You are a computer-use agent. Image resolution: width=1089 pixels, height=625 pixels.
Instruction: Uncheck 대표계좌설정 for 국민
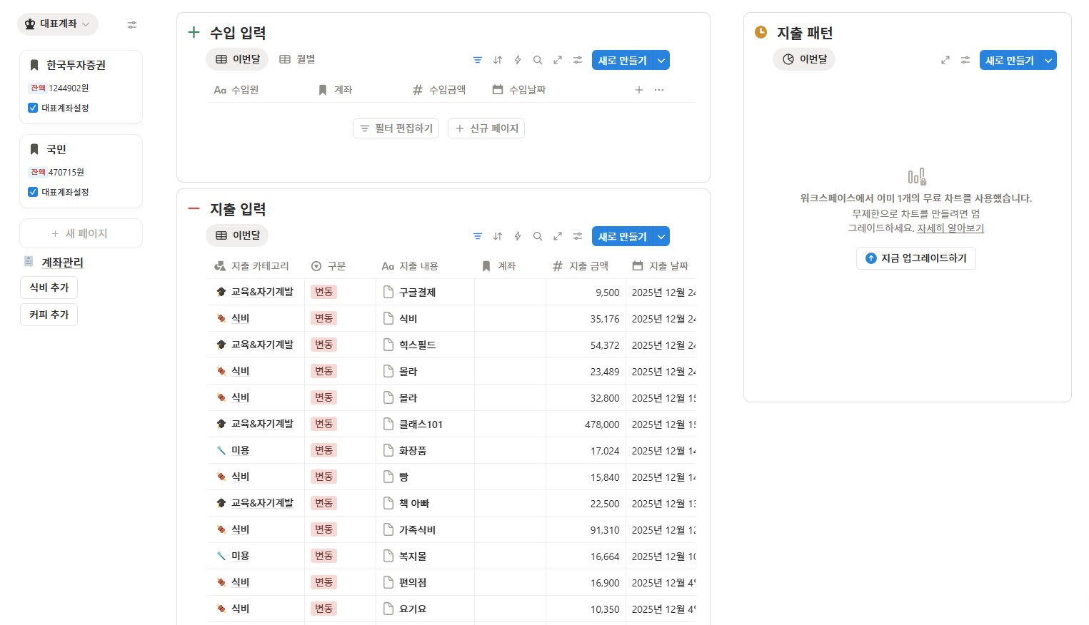(x=33, y=192)
